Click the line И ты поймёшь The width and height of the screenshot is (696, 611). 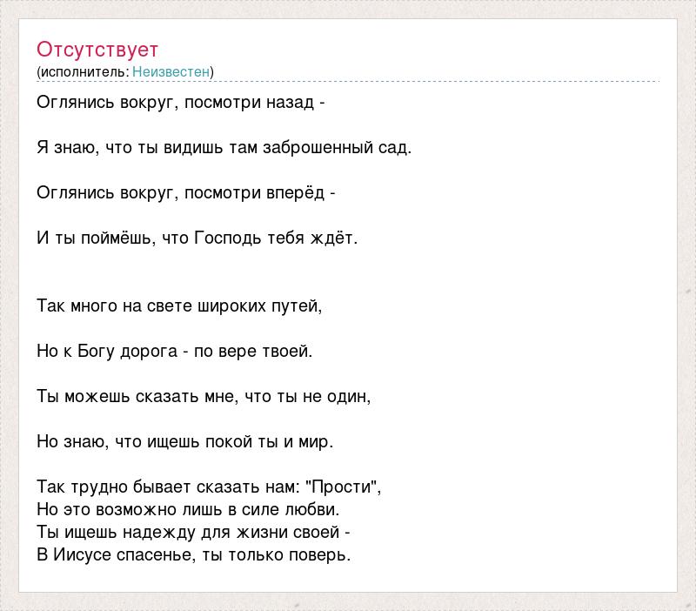(x=197, y=238)
